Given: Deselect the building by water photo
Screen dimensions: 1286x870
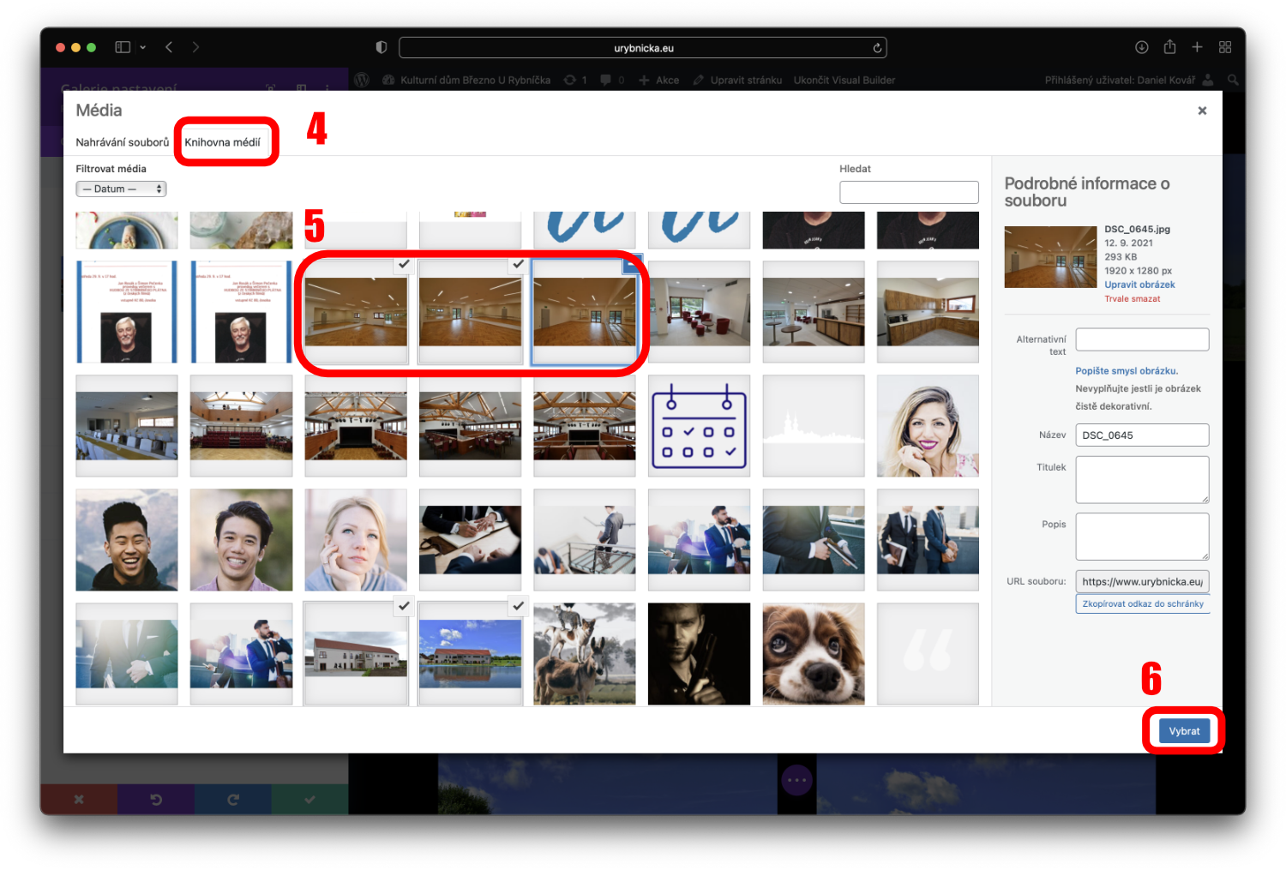Looking at the screenshot, I should point(518,606).
